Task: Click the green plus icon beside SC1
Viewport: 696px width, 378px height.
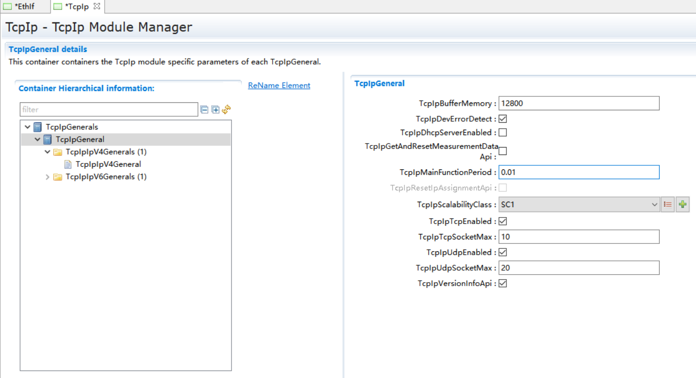Action: coord(683,205)
